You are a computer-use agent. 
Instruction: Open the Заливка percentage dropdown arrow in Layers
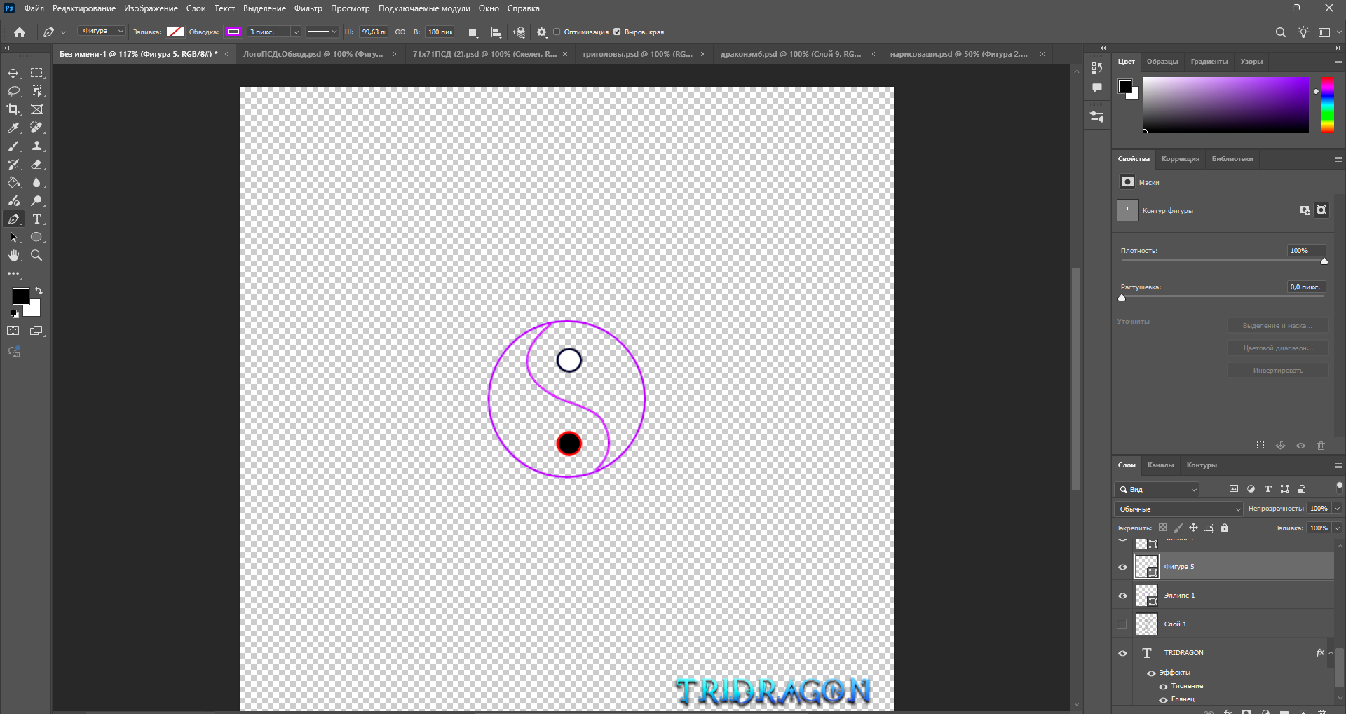[1337, 528]
